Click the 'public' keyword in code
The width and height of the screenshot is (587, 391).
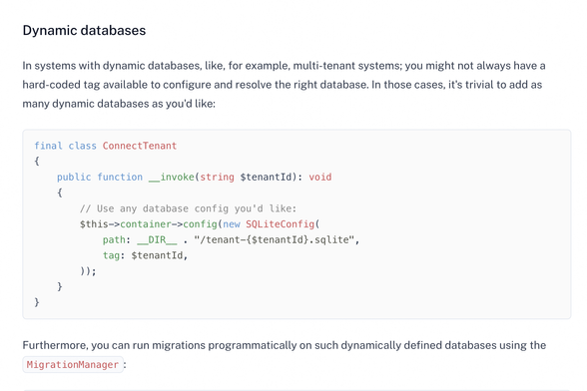(x=74, y=177)
